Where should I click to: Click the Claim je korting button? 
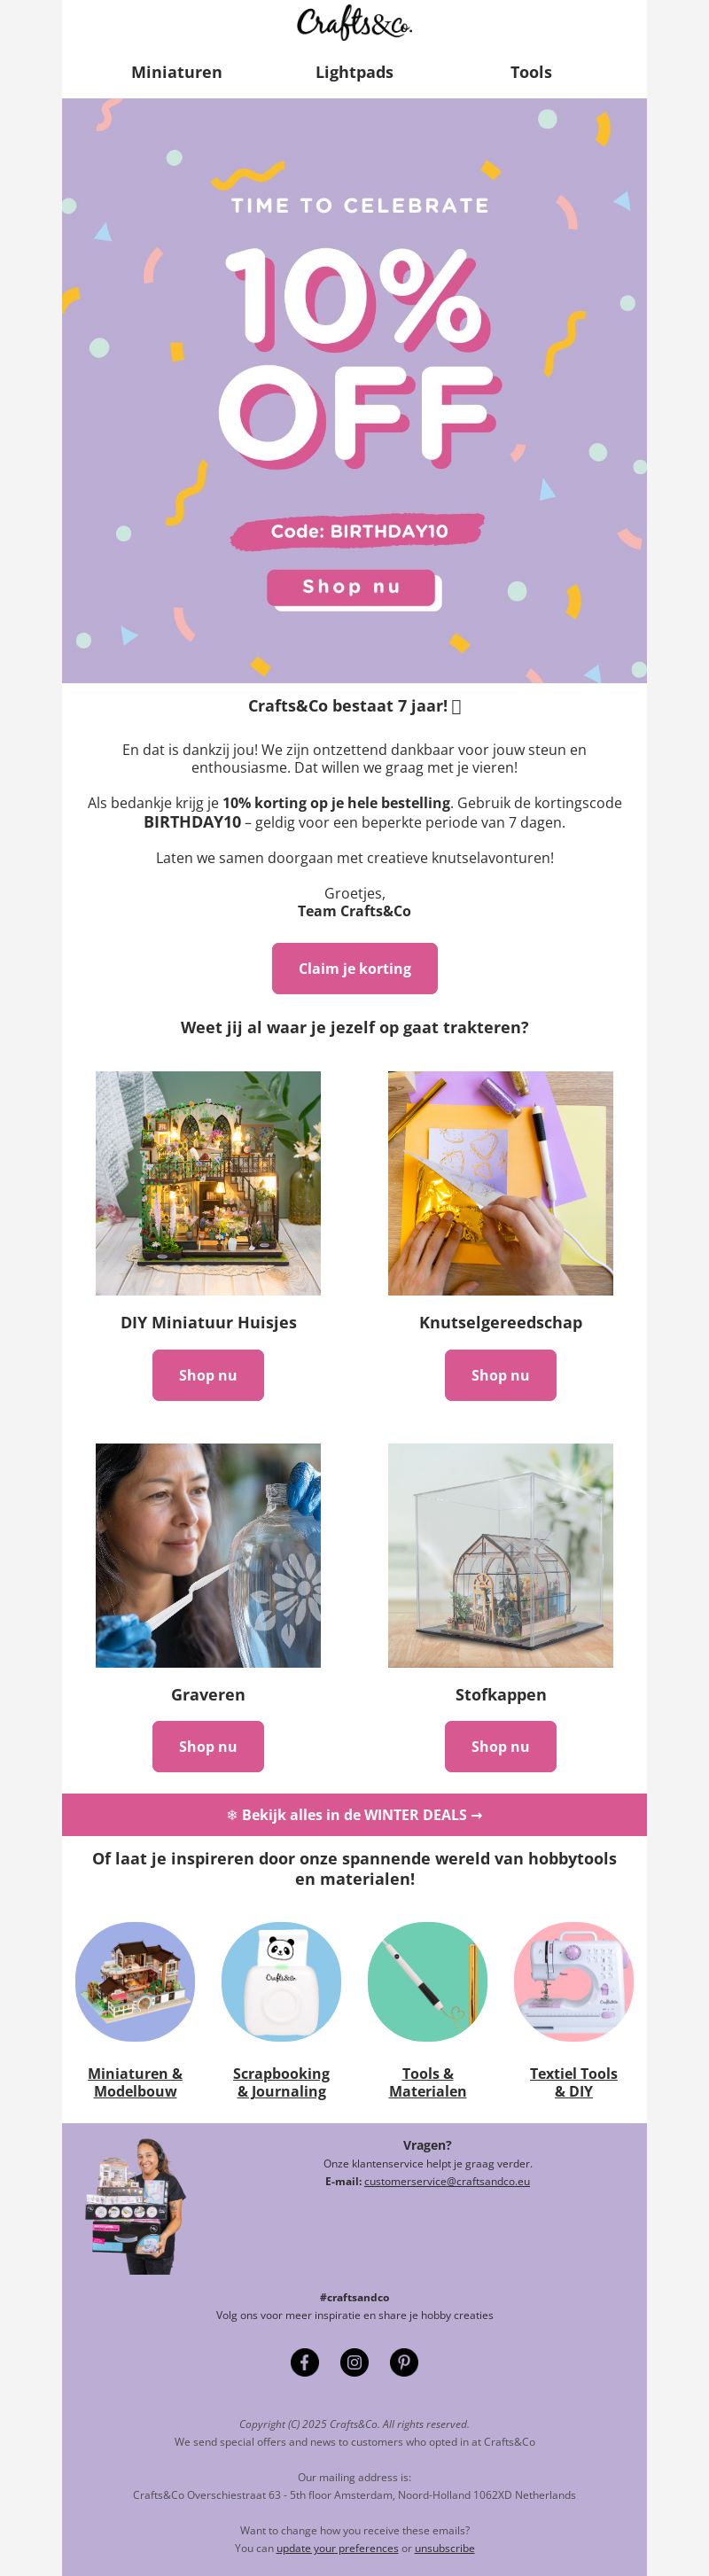click(354, 968)
